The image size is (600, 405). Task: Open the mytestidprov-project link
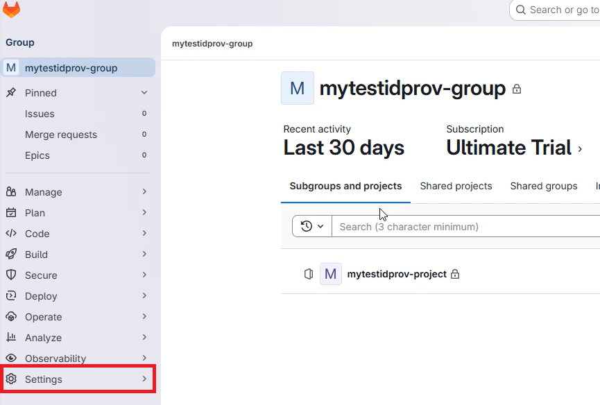397,274
